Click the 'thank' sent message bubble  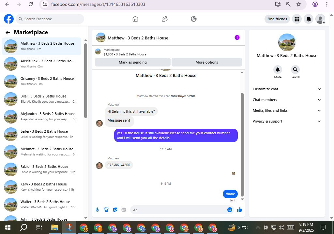point(230,194)
